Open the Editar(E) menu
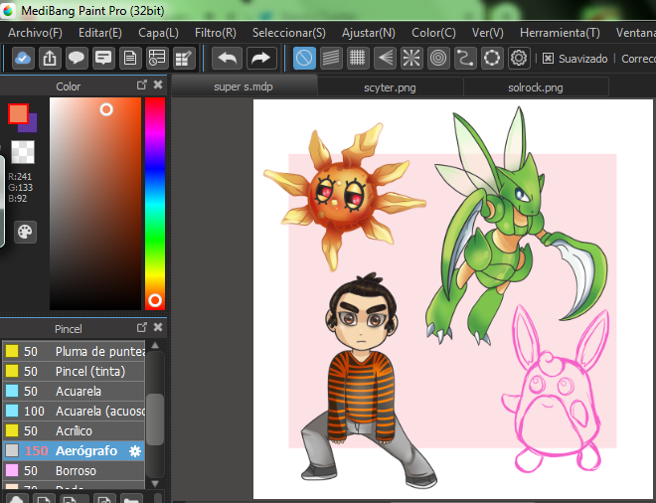The height and width of the screenshot is (503, 656). (x=100, y=33)
